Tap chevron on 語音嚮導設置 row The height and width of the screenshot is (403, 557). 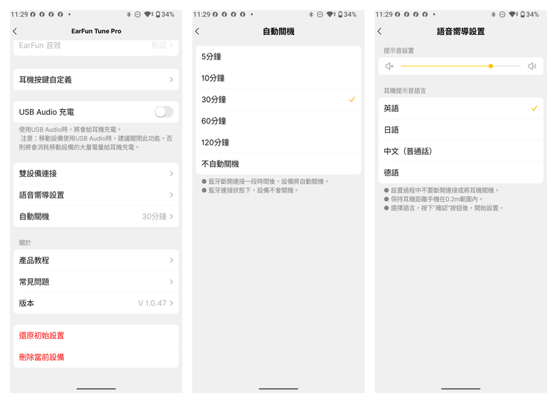171,195
